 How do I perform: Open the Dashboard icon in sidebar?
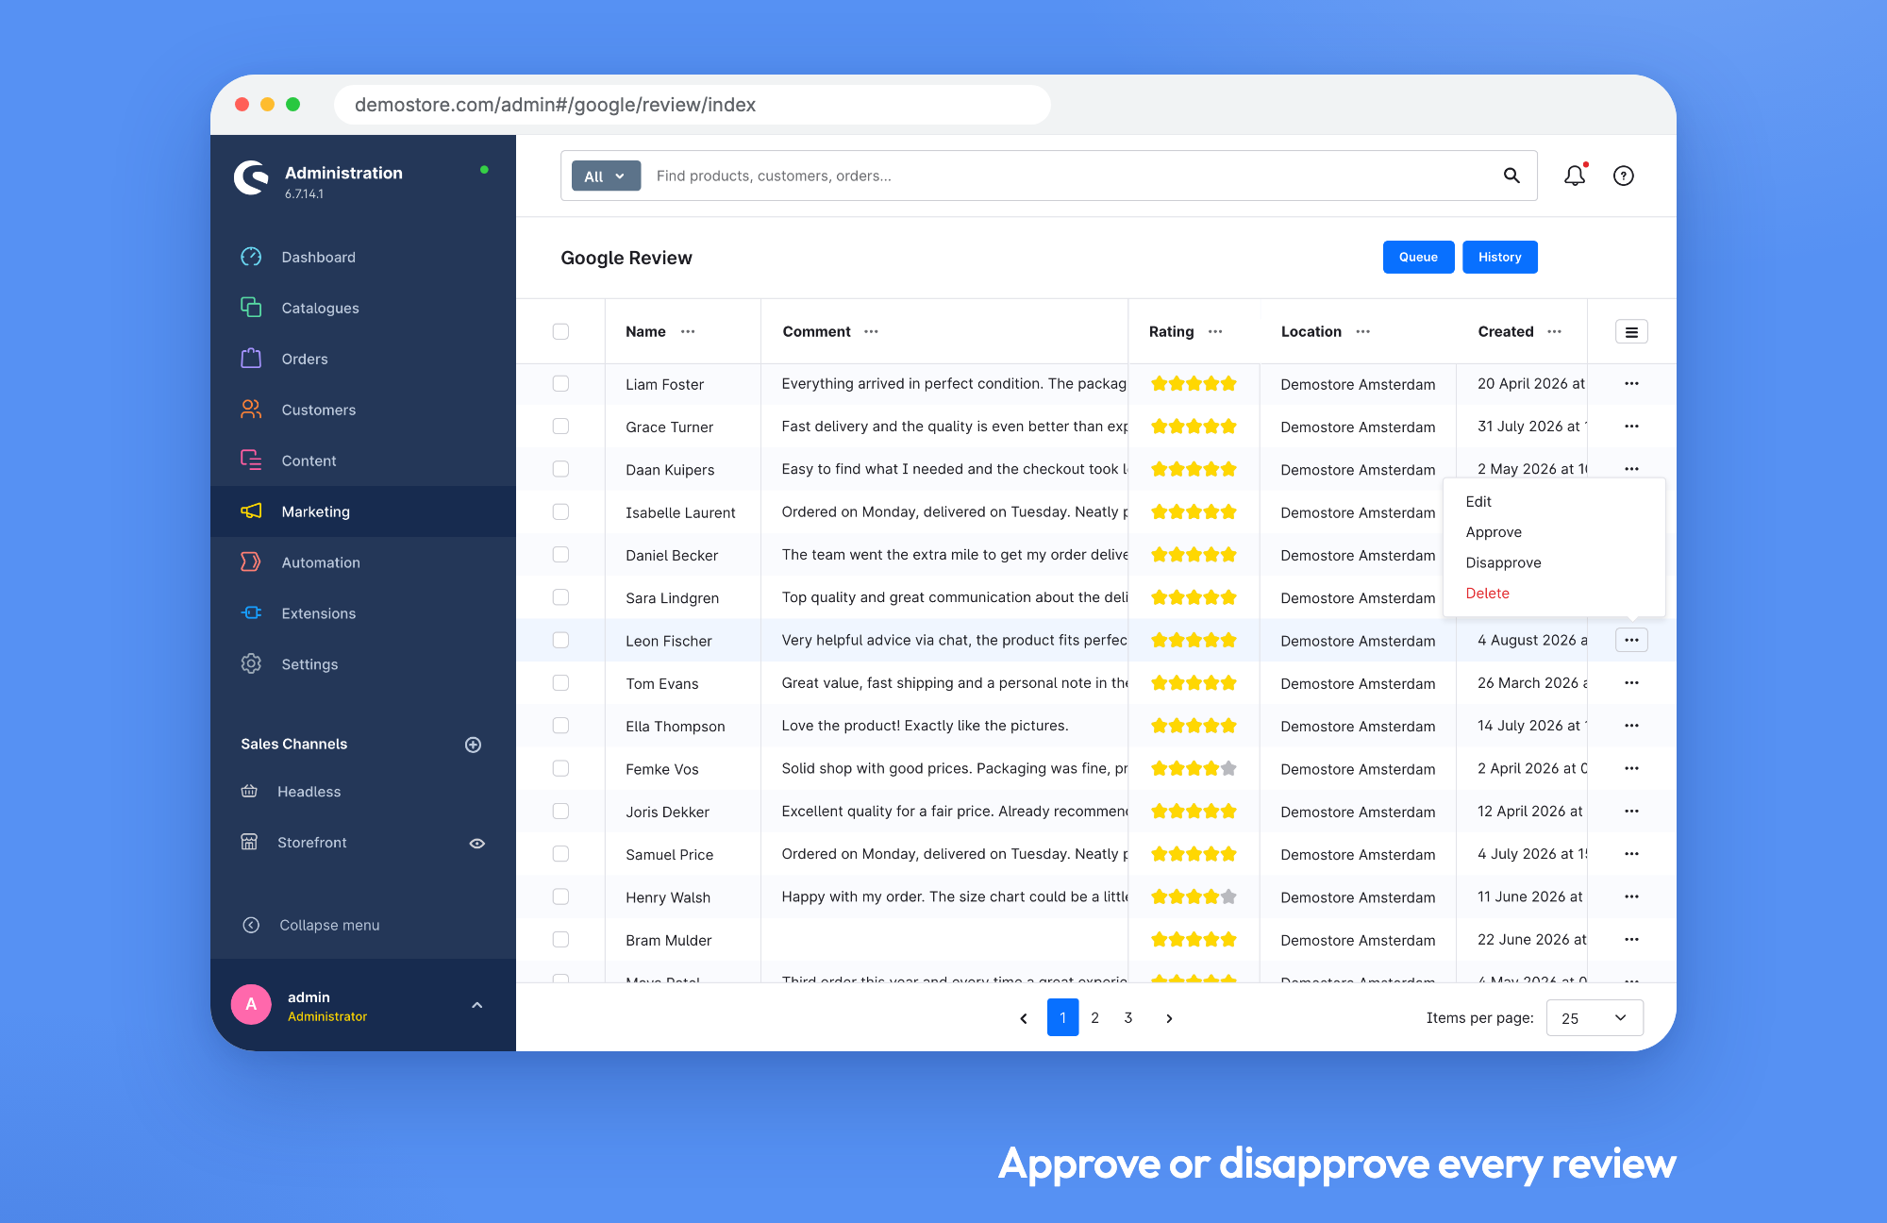(251, 257)
